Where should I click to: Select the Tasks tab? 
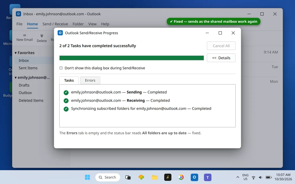[x=69, y=80]
